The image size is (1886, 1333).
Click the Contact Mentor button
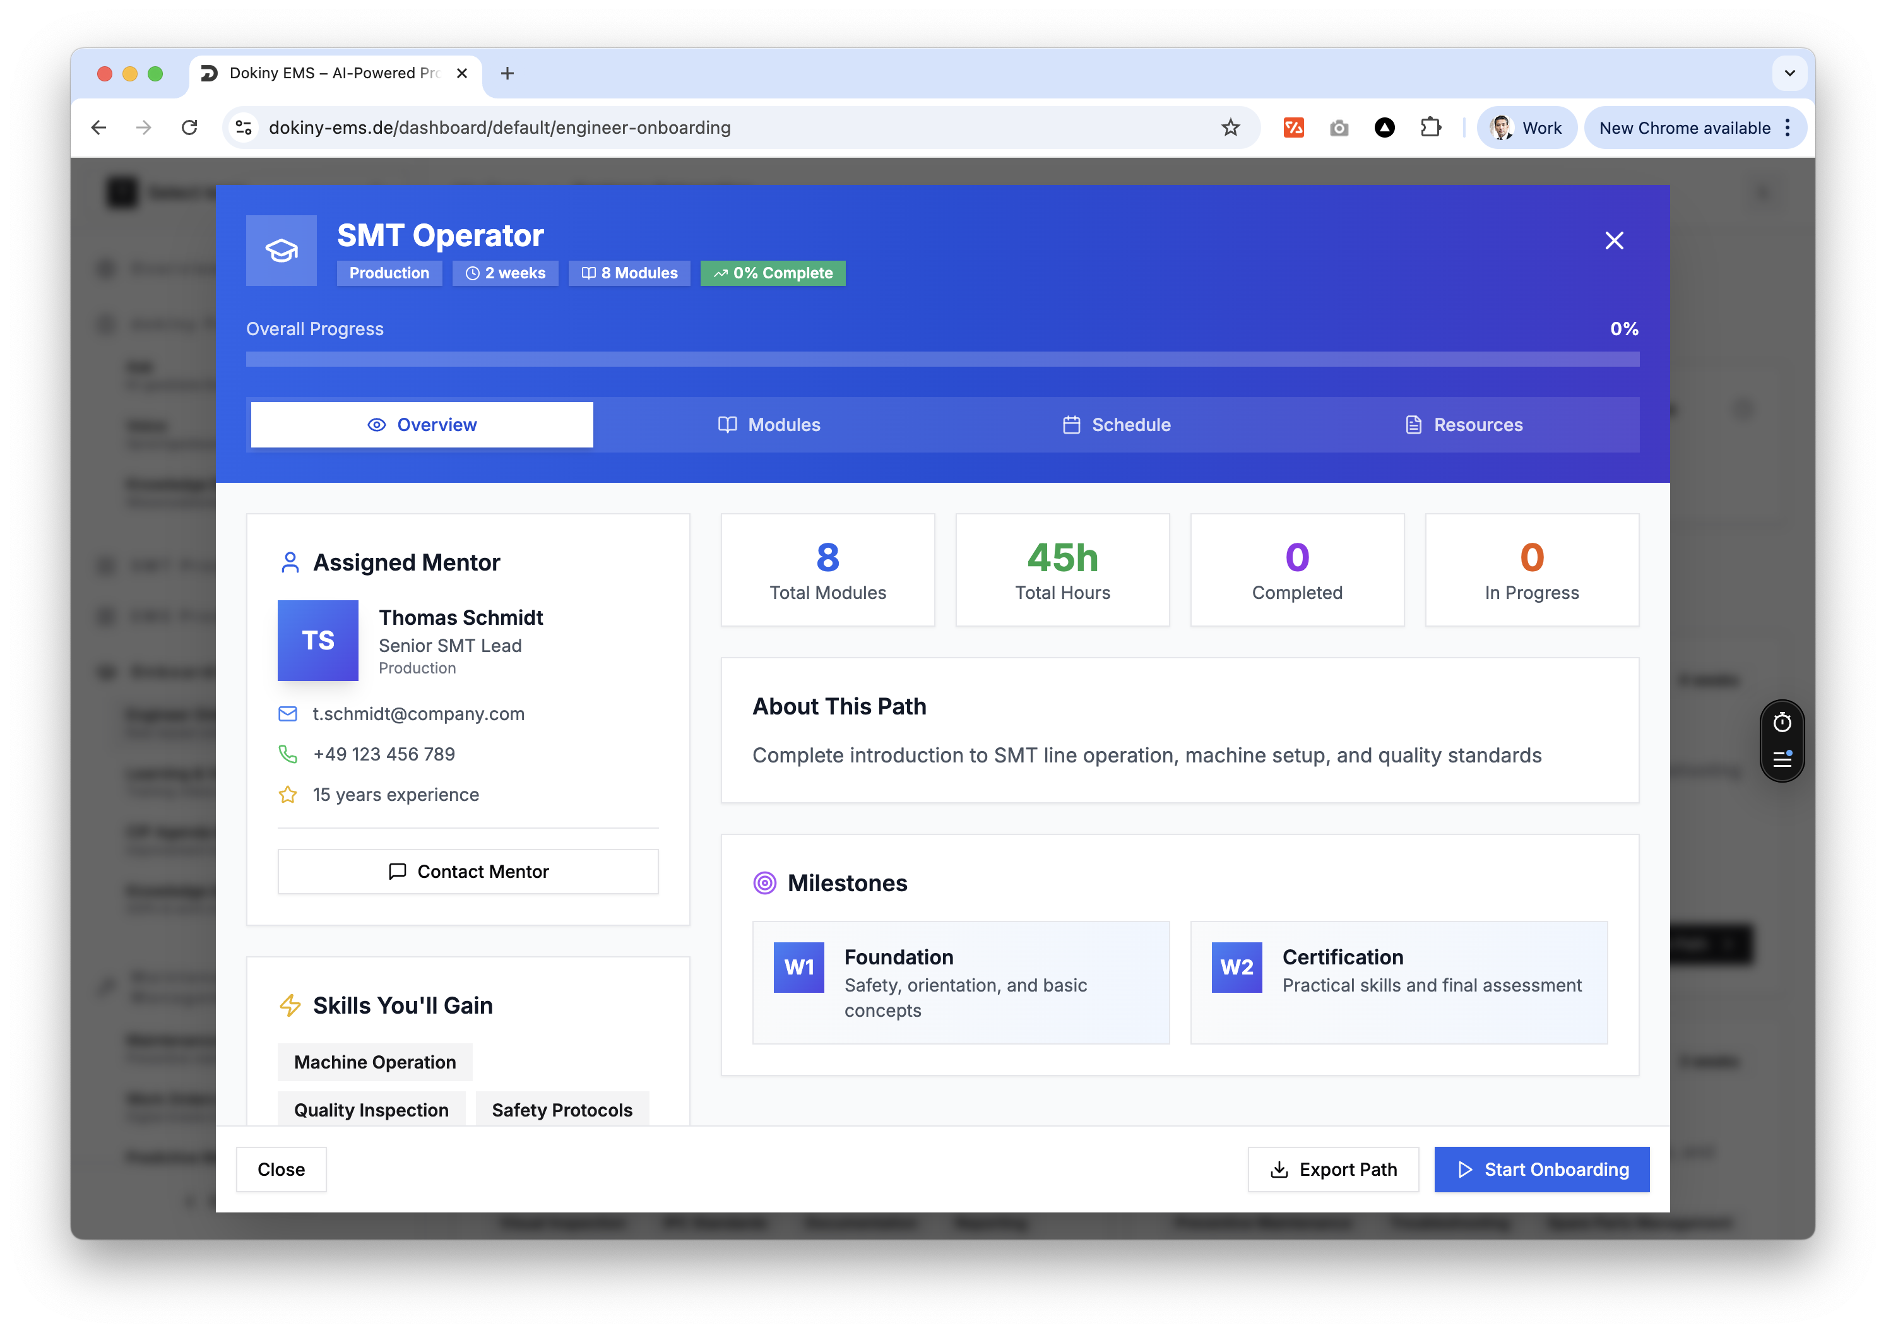tap(467, 872)
